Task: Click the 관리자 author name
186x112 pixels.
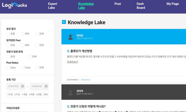Action: coord(80,91)
